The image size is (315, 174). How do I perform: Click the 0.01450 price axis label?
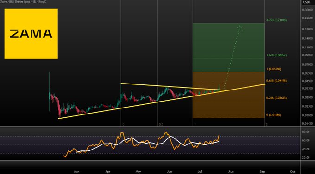point(308,124)
